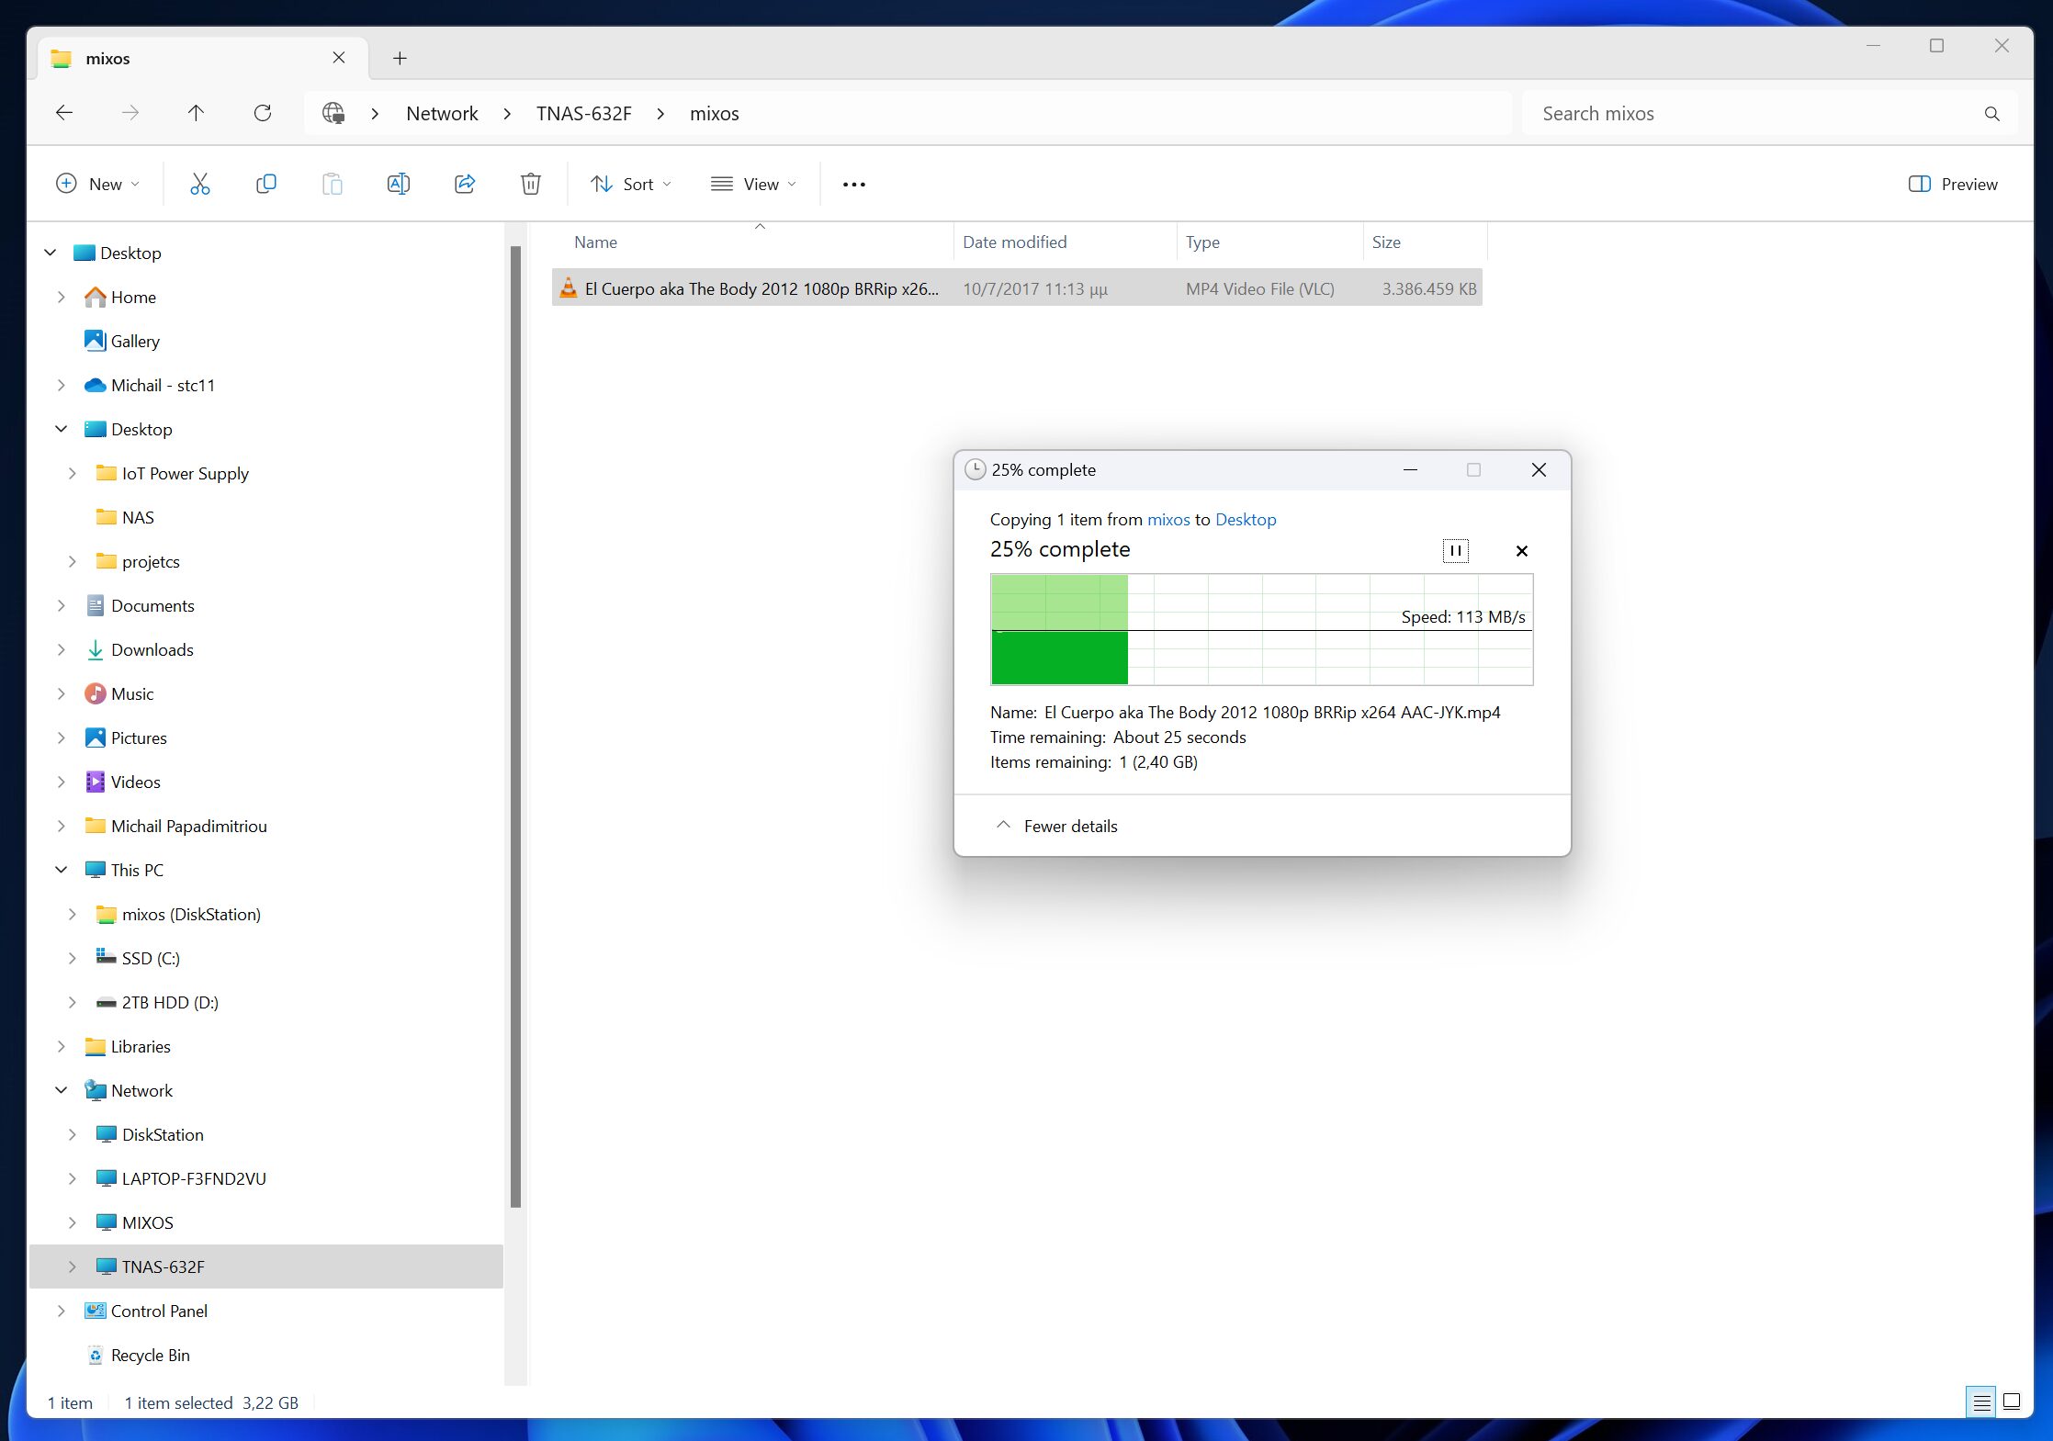2053x1441 pixels.
Task: Refresh the mixos folder view
Action: pyautogui.click(x=262, y=113)
